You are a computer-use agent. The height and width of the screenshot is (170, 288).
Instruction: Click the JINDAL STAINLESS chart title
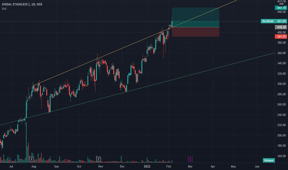(x=22, y=4)
